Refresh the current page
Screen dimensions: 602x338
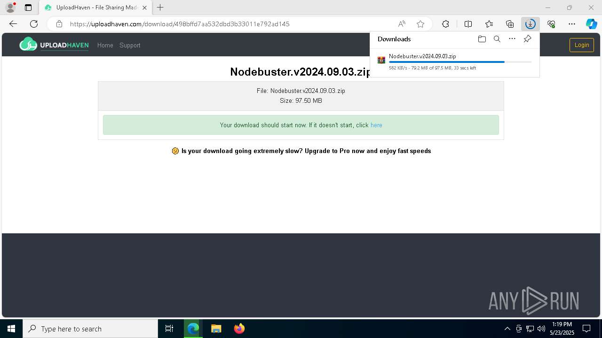point(34,24)
